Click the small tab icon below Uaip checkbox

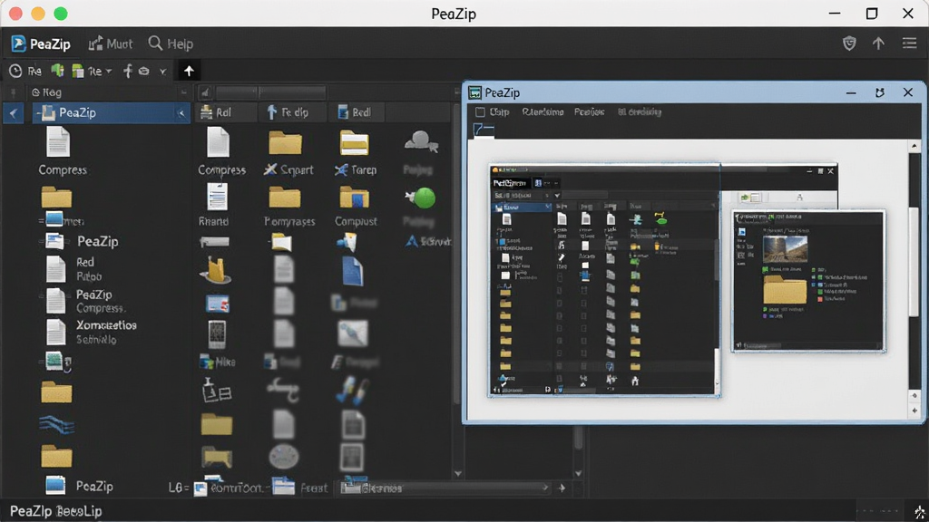(484, 129)
